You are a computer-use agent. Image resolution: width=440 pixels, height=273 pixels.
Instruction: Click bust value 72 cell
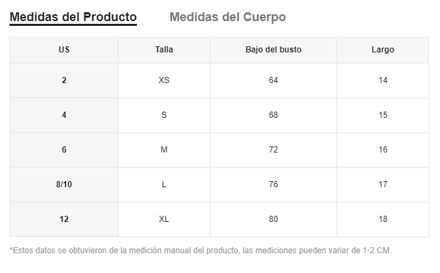(273, 150)
